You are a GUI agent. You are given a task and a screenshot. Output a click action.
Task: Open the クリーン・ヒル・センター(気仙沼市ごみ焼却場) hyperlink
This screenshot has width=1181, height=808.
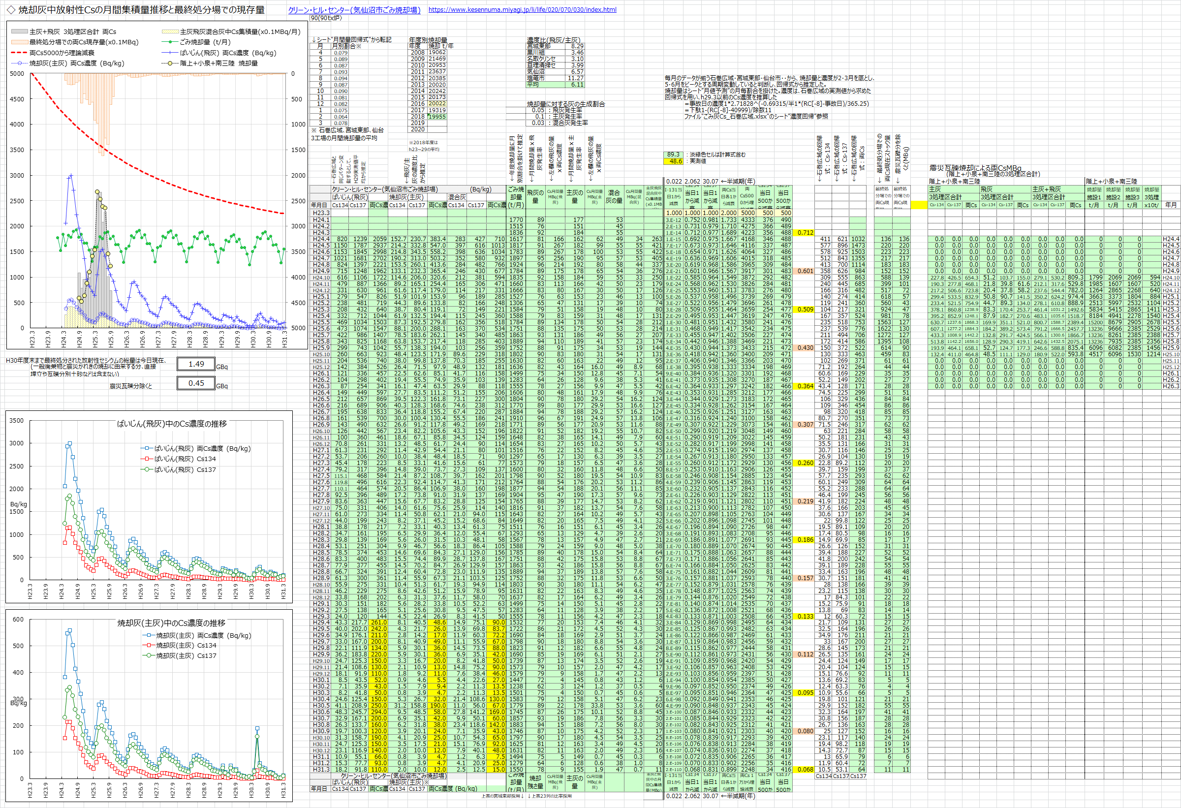(x=354, y=10)
